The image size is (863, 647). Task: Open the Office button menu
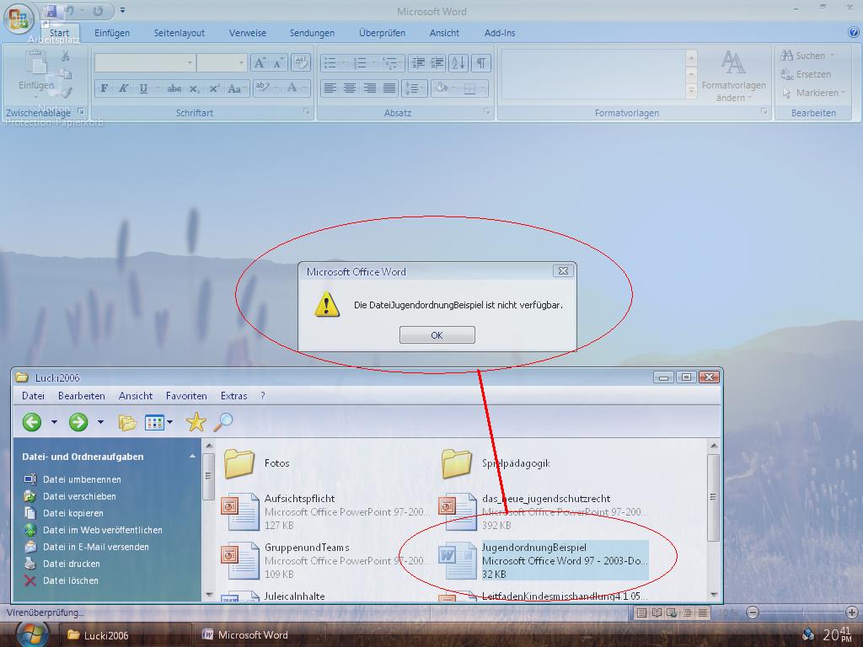click(x=19, y=19)
